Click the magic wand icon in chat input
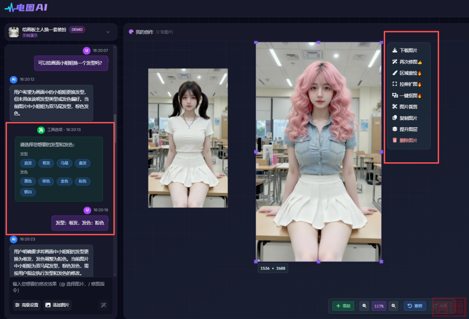469x319 pixels. 103,305
